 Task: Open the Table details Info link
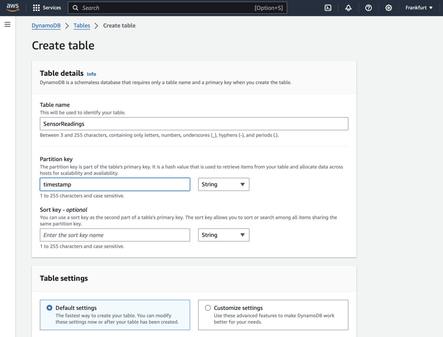pyautogui.click(x=91, y=74)
